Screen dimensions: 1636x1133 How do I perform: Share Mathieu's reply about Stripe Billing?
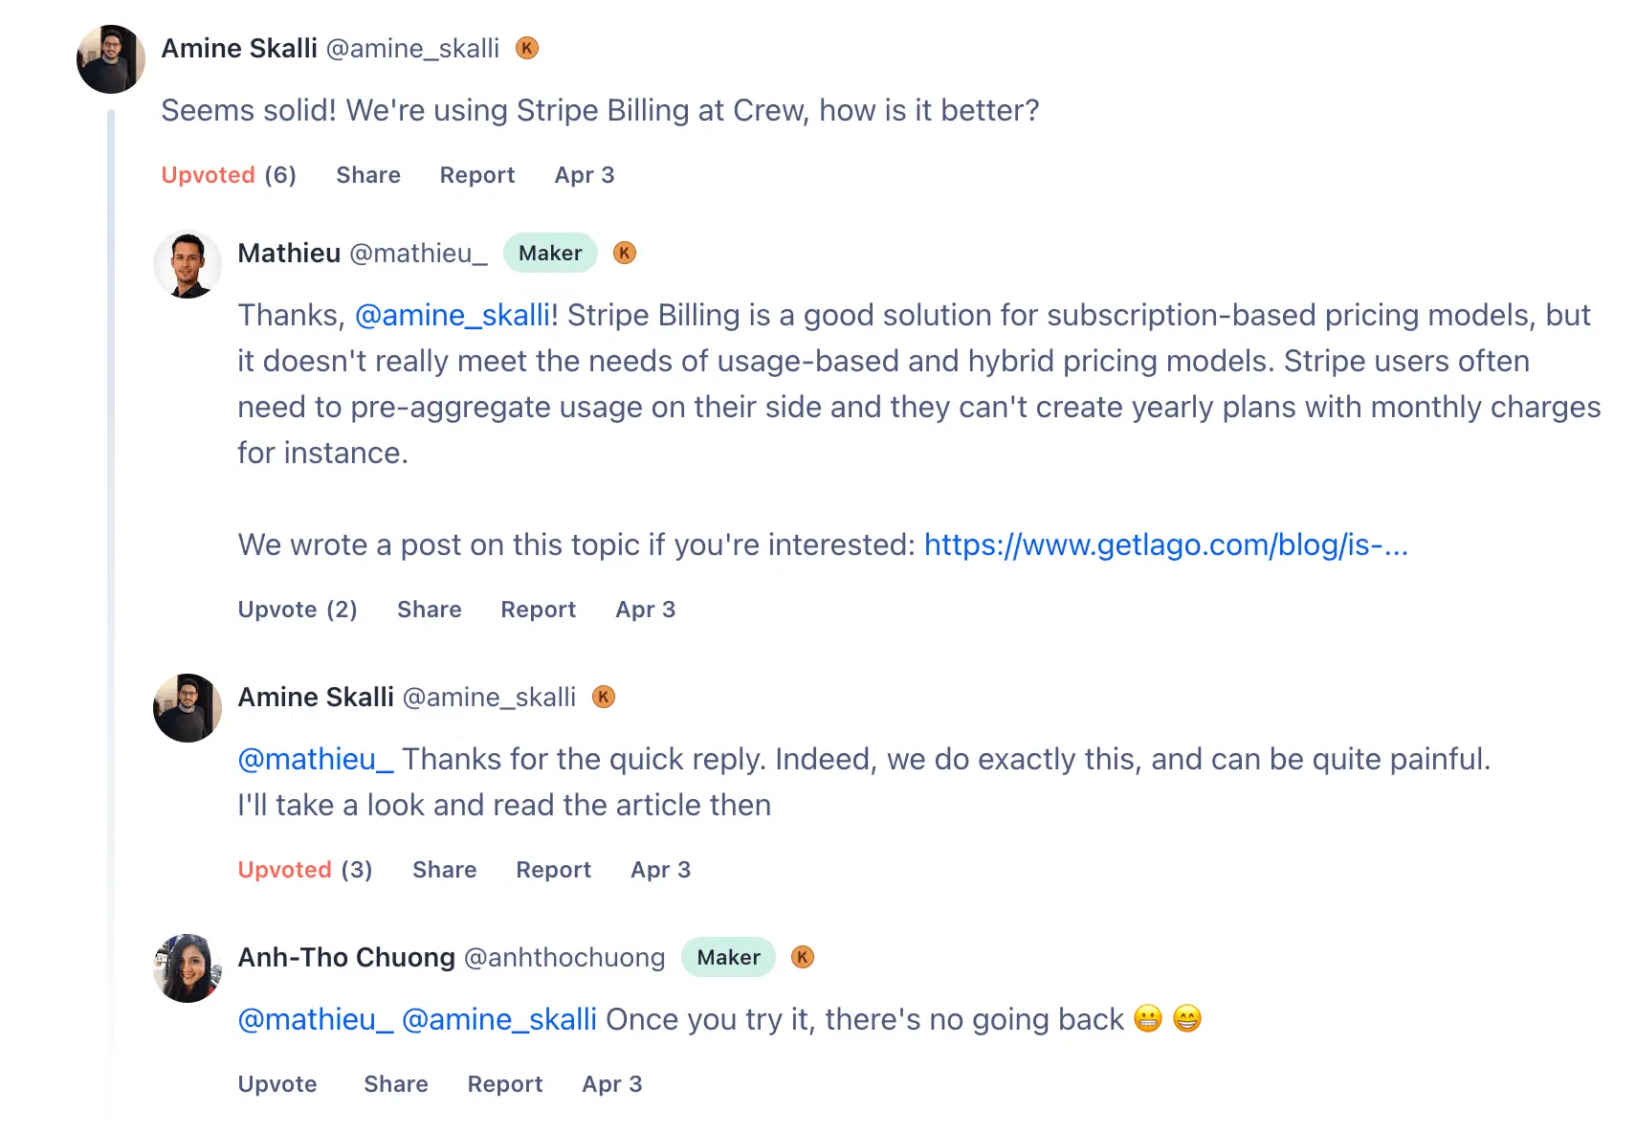430,610
